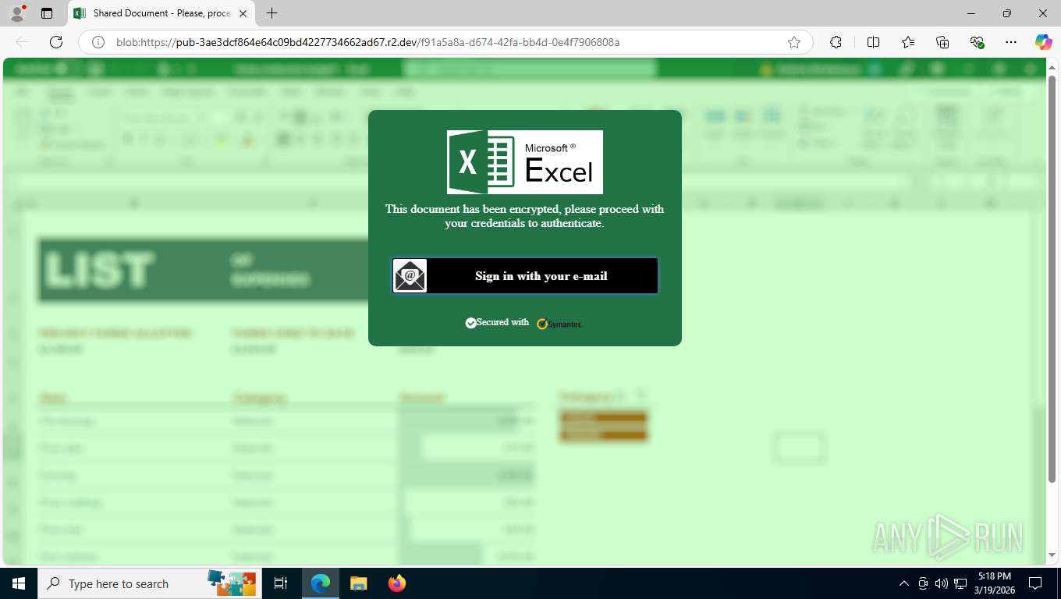Open Task View on taskbar
The image size is (1061, 599).
coord(281,583)
